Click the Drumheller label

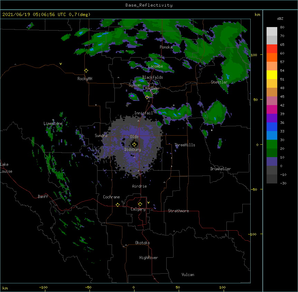point(221,169)
